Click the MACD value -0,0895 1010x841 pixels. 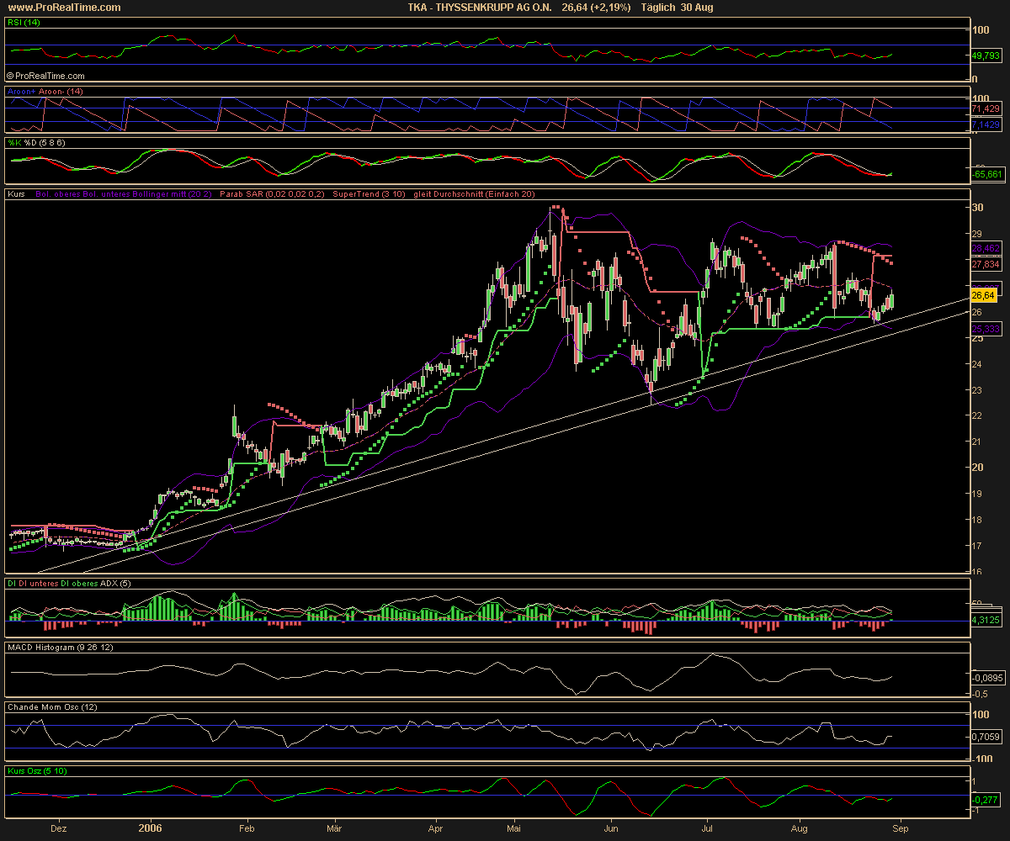click(x=986, y=677)
